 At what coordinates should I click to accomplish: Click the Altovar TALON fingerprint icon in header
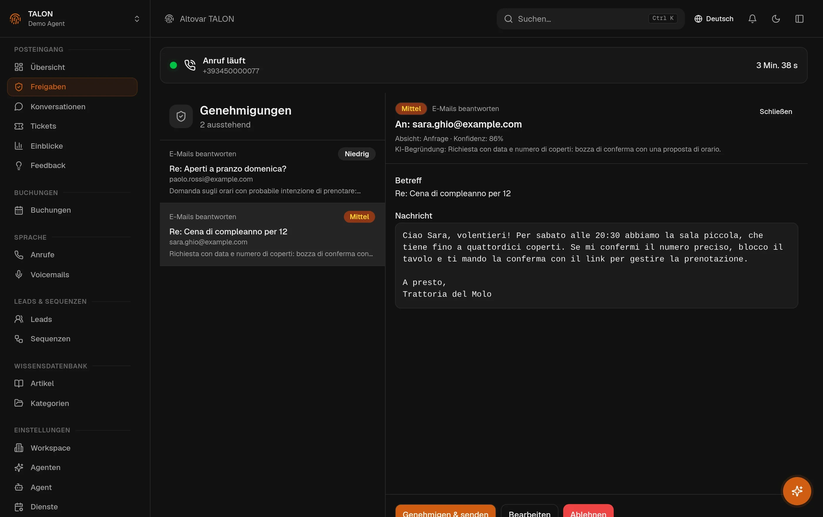169,19
